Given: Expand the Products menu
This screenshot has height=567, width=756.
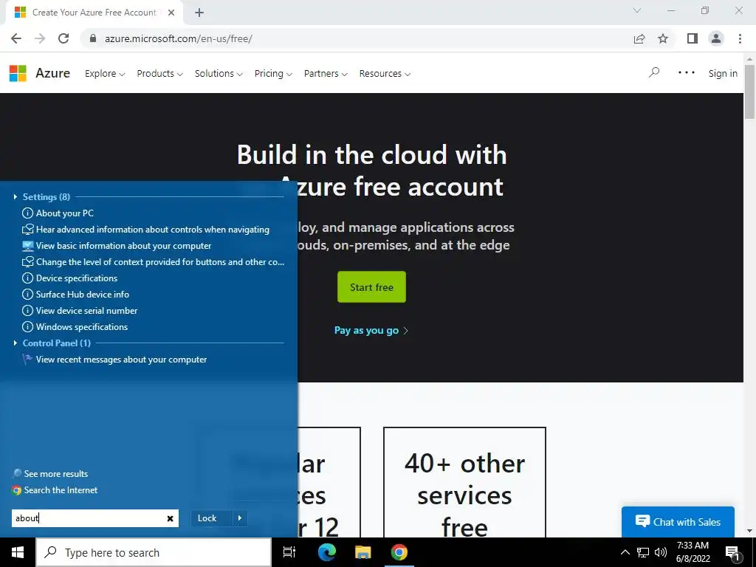Looking at the screenshot, I should pyautogui.click(x=159, y=73).
